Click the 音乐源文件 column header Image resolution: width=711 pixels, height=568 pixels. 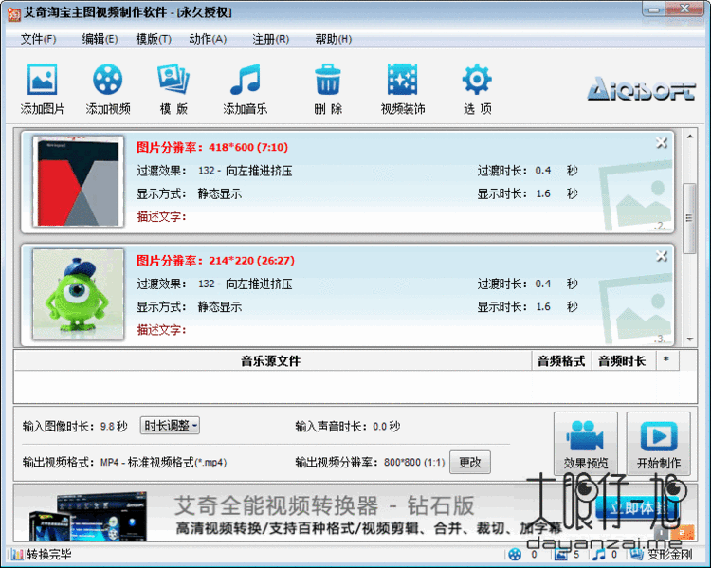point(271,361)
